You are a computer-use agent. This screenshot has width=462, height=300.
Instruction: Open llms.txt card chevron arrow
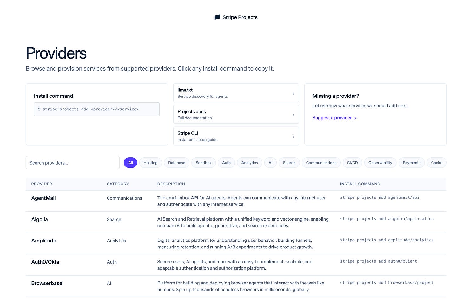pos(293,93)
